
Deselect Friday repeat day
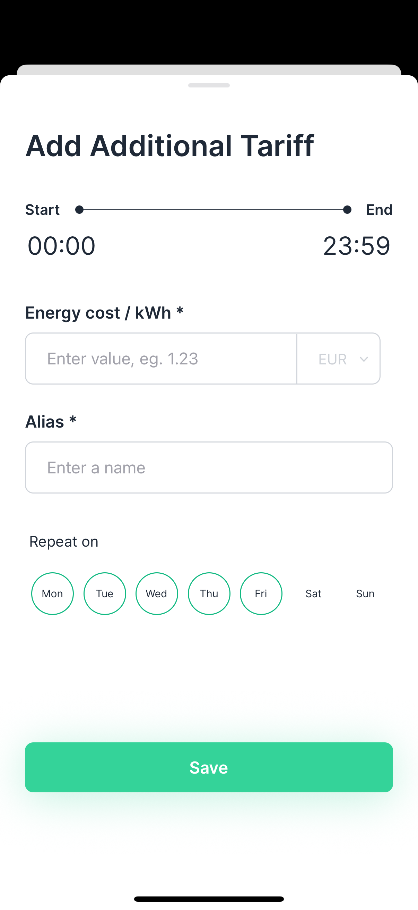(261, 593)
